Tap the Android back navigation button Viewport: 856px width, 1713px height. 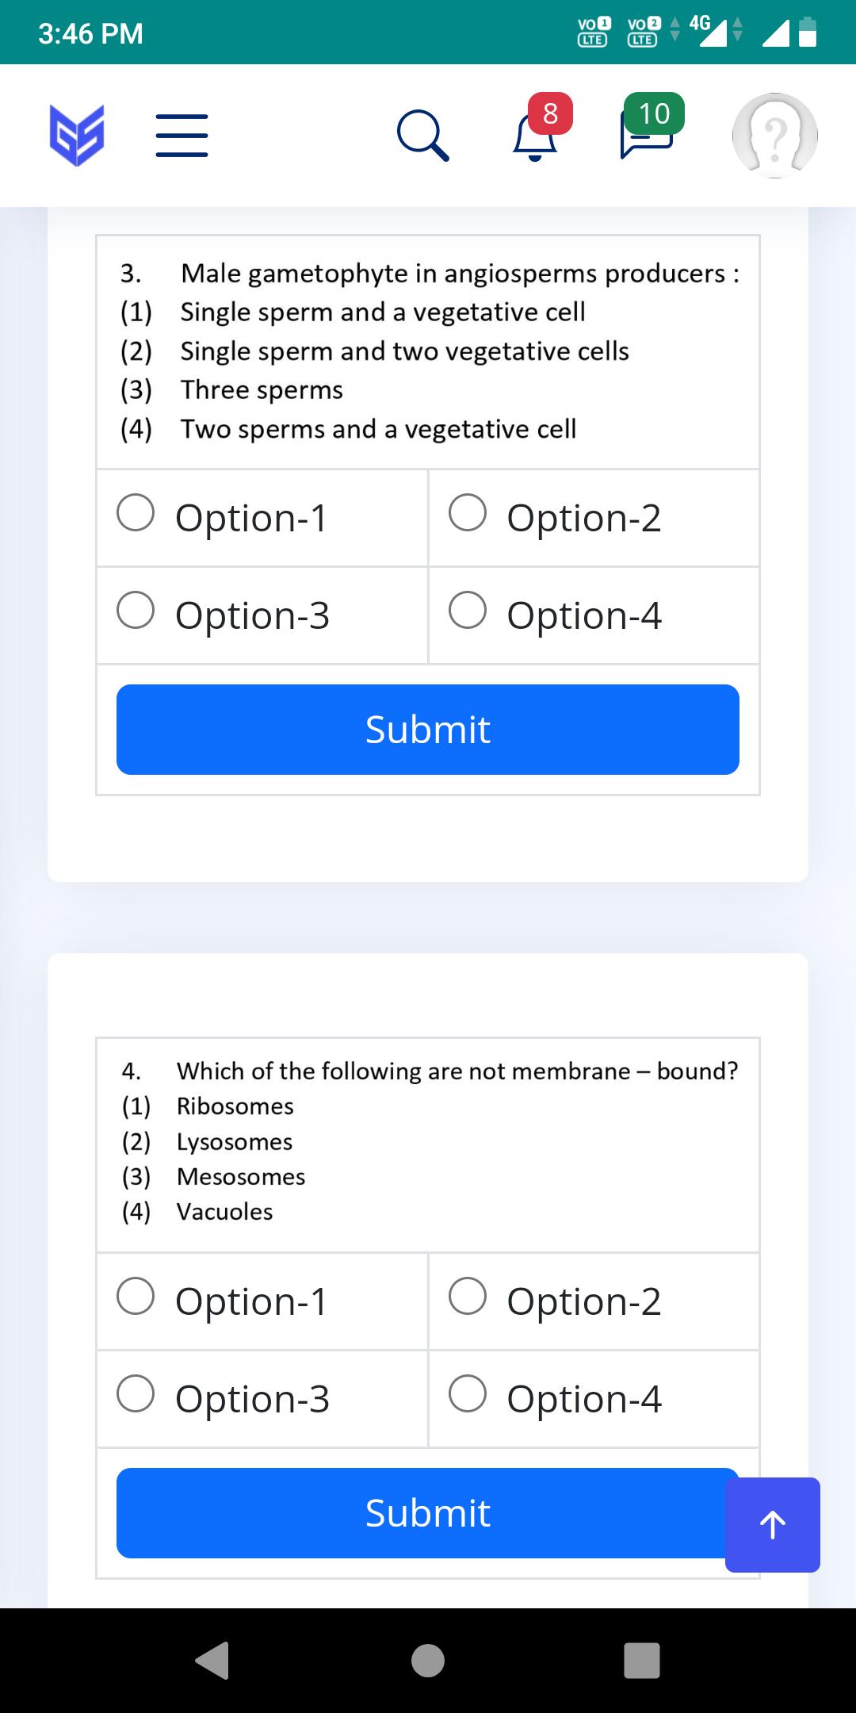click(212, 1660)
